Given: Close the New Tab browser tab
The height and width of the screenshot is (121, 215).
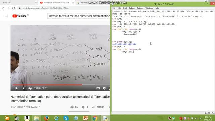Looking at the screenshot, I should pyautogui.click(x=36, y=3).
